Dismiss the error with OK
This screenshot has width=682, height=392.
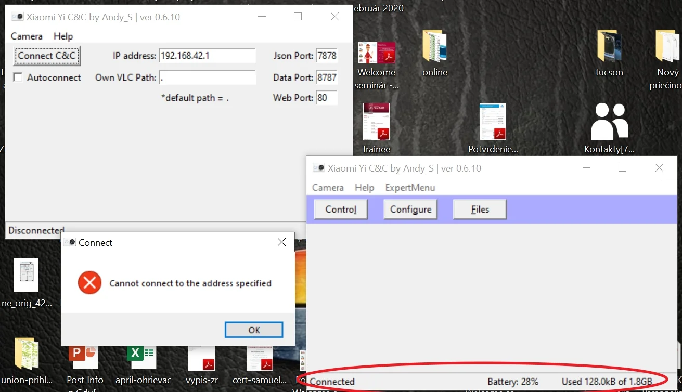(254, 330)
